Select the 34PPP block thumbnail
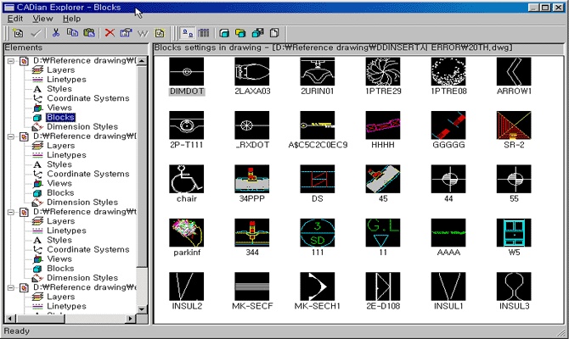The image size is (569, 339). pos(252,179)
